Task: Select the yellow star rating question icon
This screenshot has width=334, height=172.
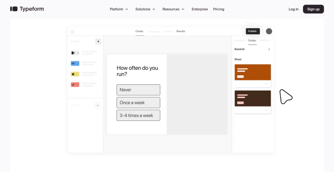Action: coord(75,74)
